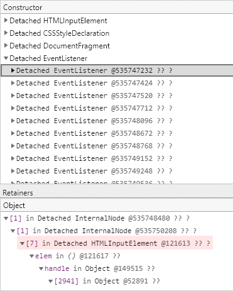Click the Constructor column header

117,8
